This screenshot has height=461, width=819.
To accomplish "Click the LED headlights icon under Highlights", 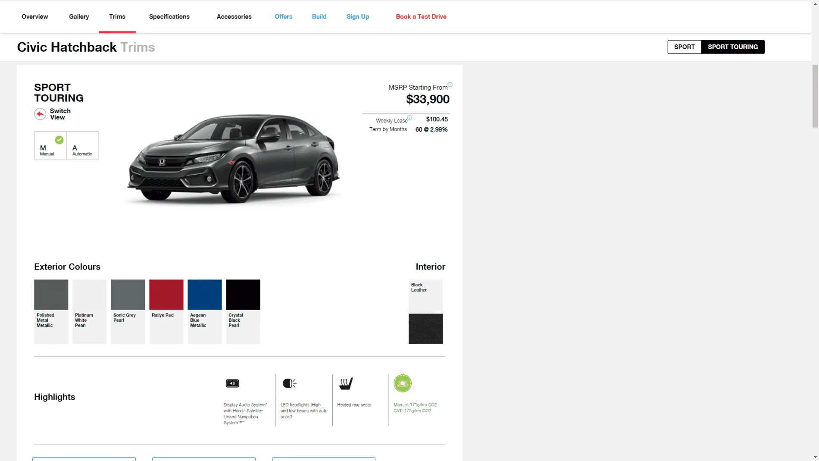I will pos(289,383).
